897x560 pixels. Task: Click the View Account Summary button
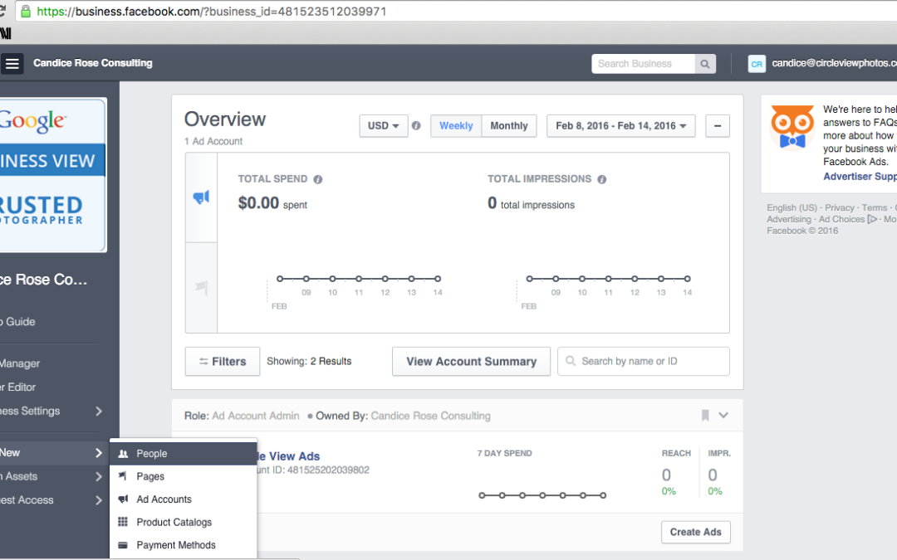[471, 362]
